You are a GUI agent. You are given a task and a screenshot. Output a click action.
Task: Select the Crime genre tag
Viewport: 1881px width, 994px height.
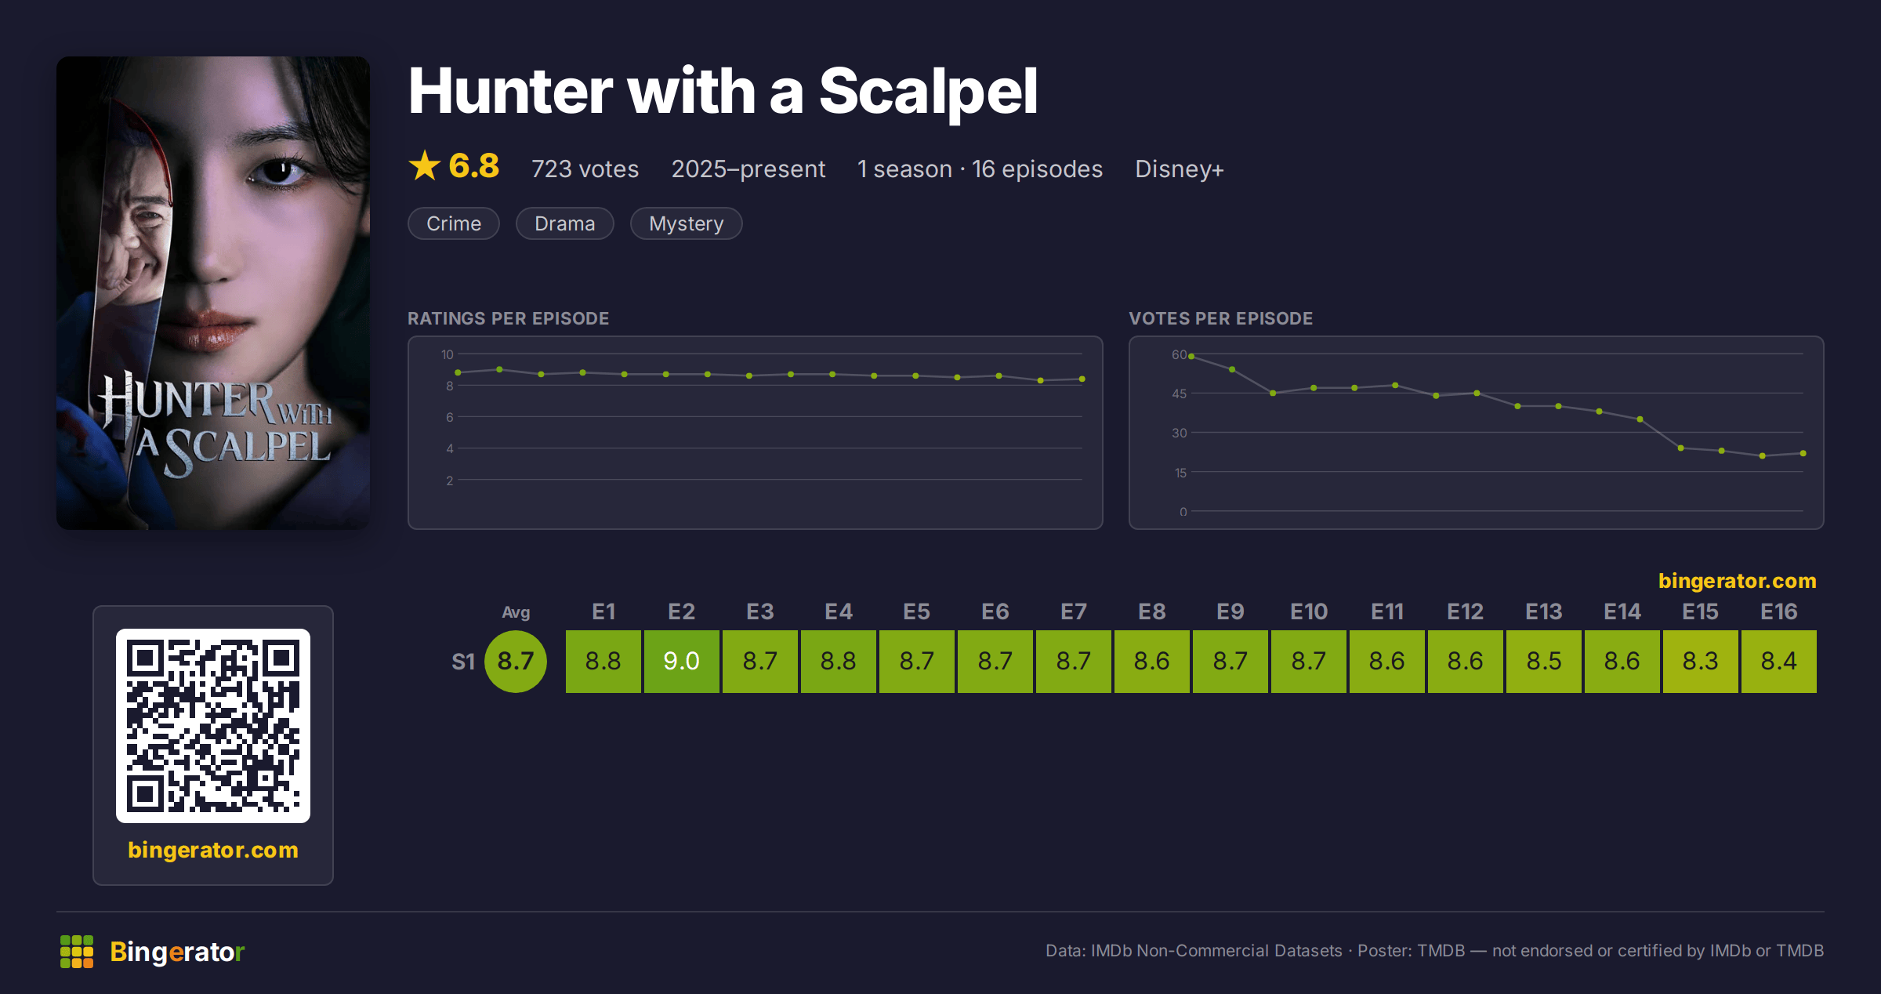click(x=454, y=223)
